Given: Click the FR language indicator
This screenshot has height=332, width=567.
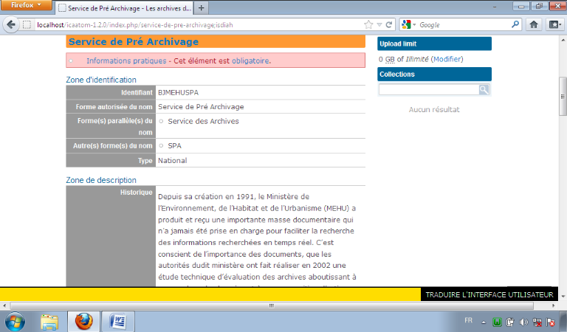Looking at the screenshot, I should click(468, 320).
